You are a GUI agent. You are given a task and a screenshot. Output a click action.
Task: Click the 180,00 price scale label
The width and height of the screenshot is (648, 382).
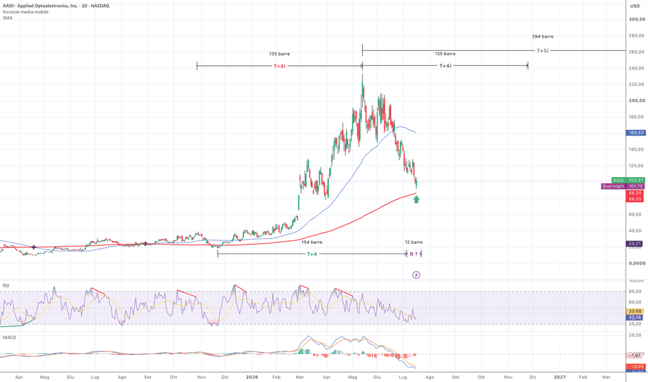pyautogui.click(x=637, y=117)
